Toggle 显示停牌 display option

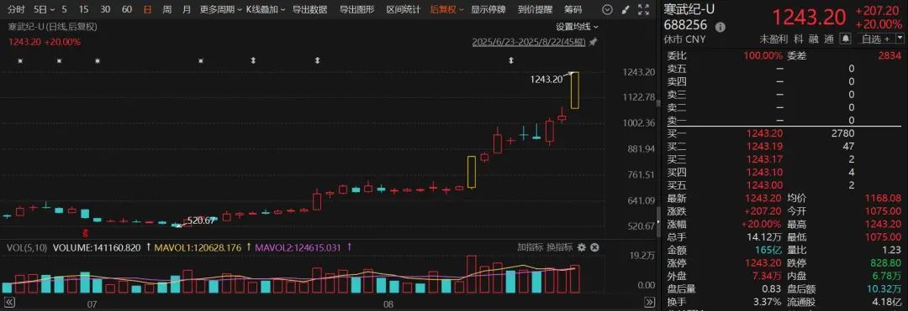point(488,10)
